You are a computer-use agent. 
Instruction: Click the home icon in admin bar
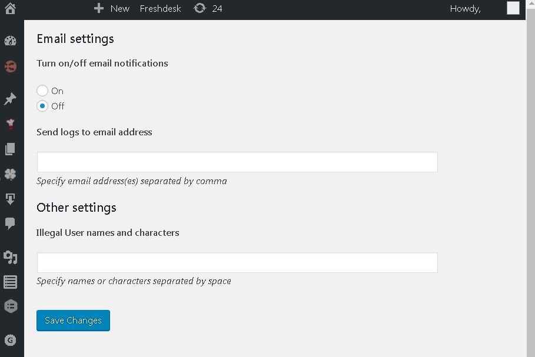(10, 8)
